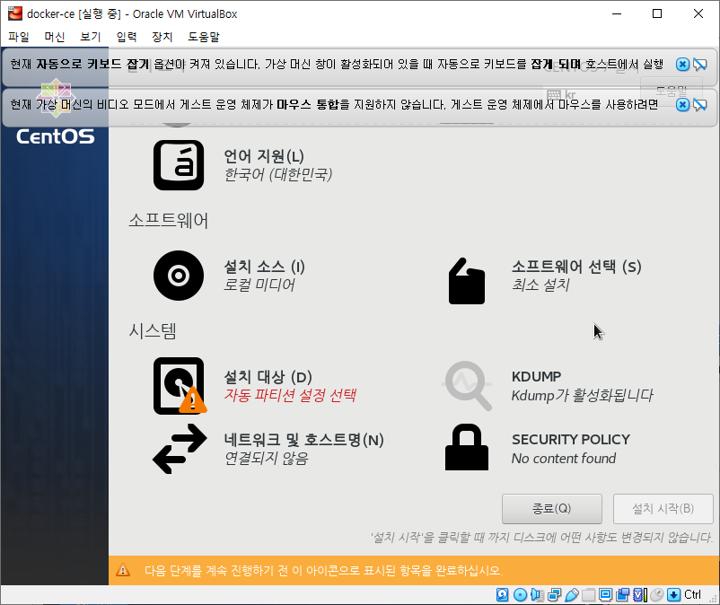Open the 언어 지원(L) language support icon

(x=179, y=165)
